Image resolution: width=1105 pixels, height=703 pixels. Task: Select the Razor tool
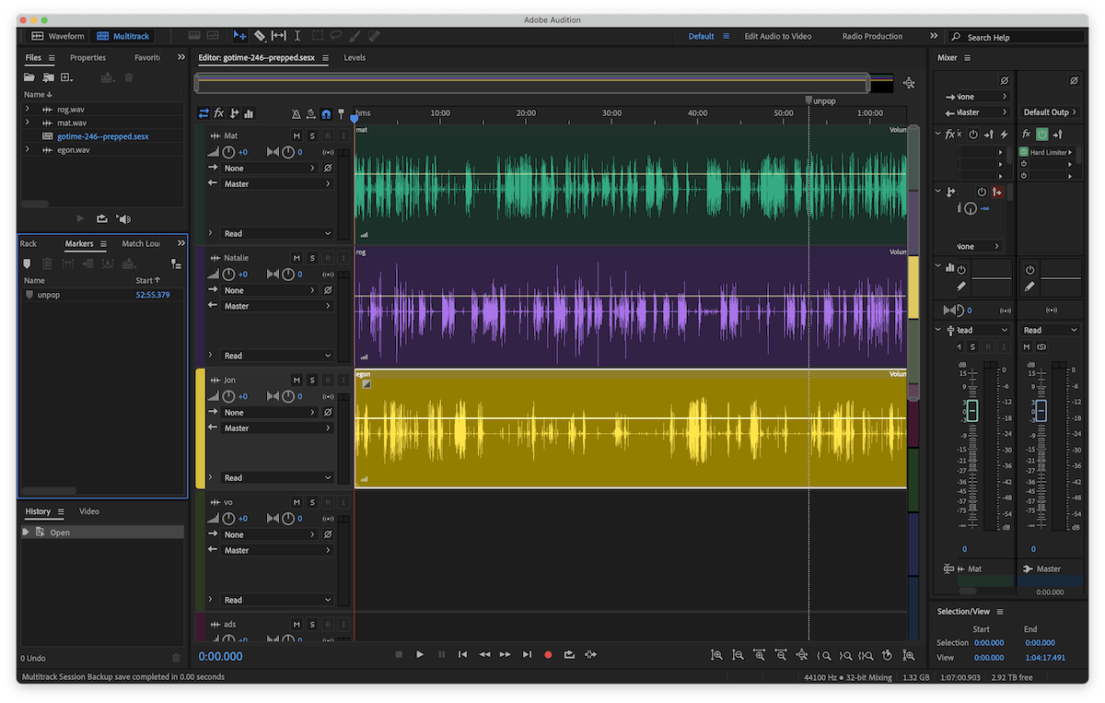(260, 36)
